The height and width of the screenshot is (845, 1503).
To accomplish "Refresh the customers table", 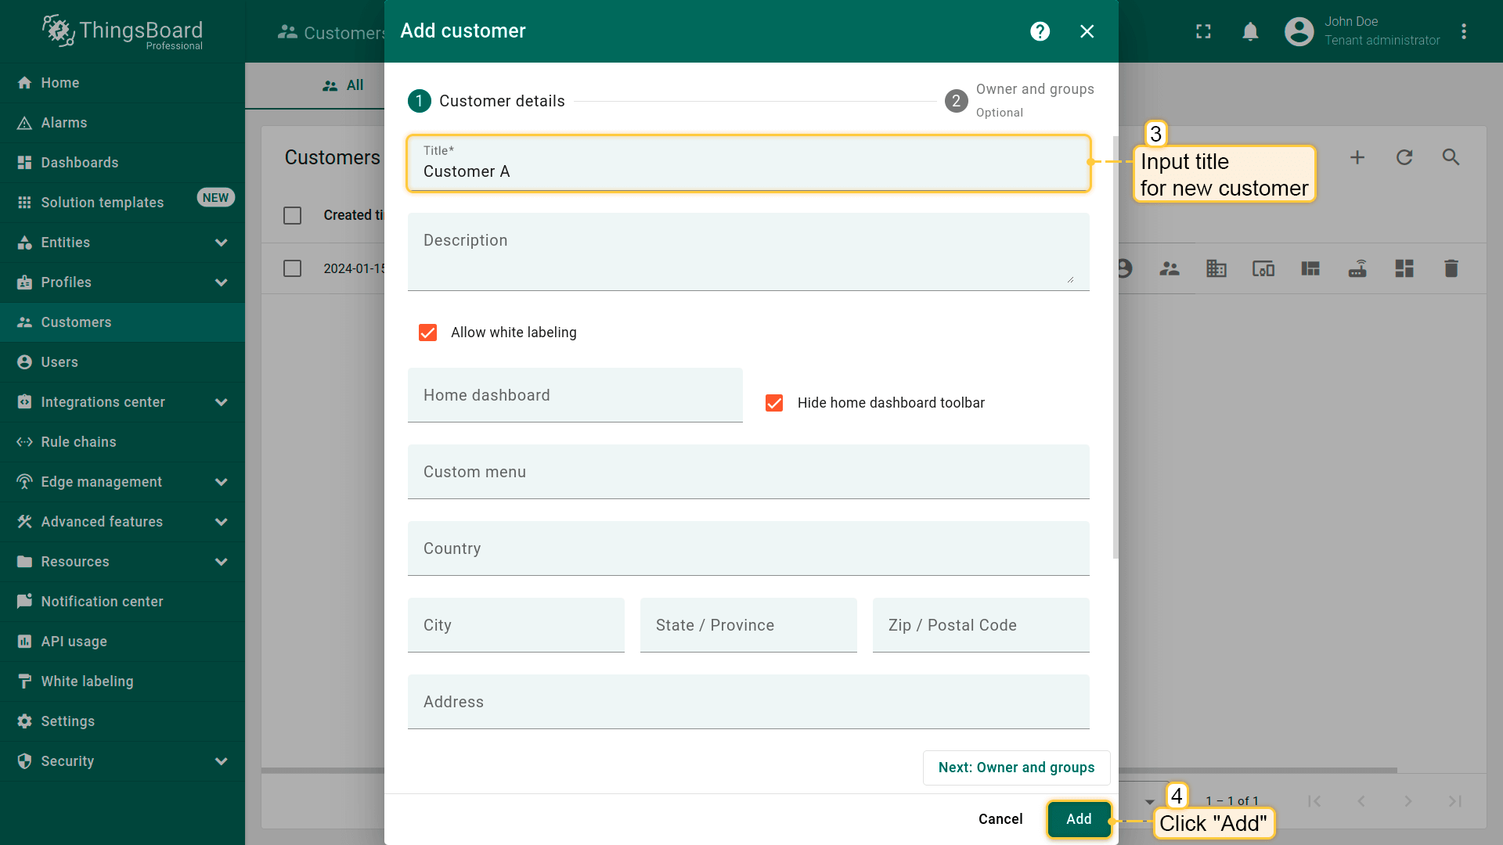I will (1404, 157).
